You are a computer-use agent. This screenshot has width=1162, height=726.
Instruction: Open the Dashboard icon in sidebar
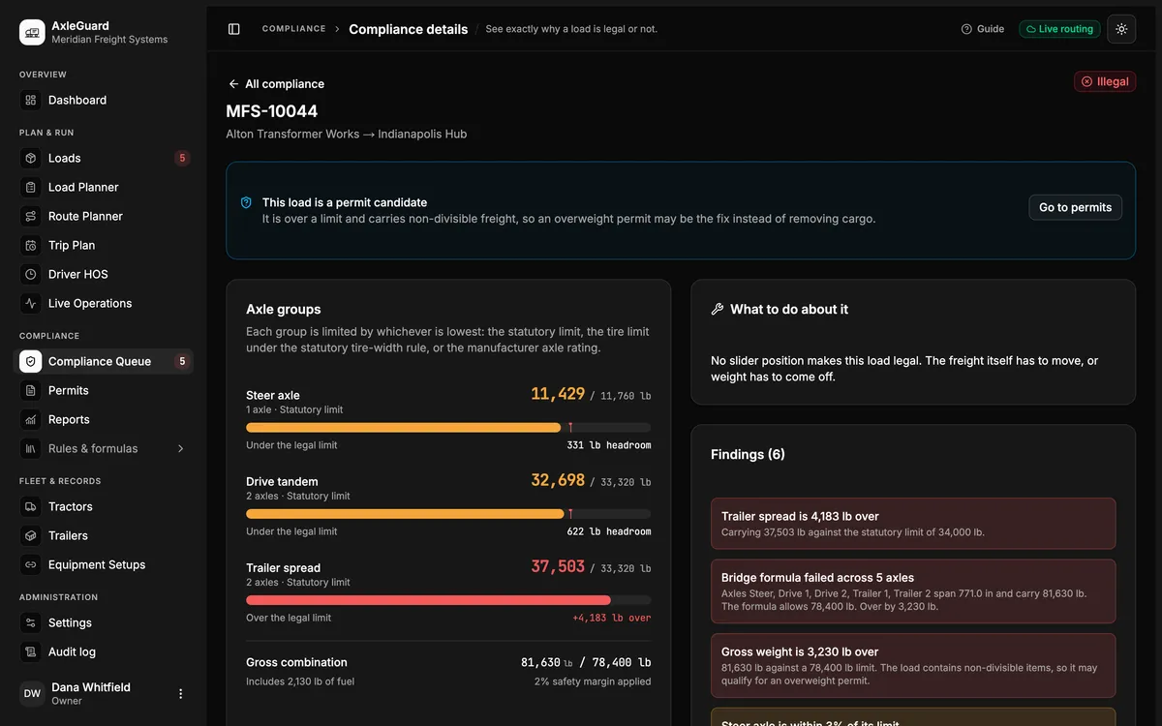(31, 100)
